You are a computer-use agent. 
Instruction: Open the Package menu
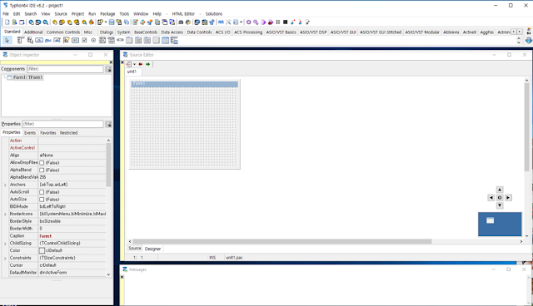(107, 14)
